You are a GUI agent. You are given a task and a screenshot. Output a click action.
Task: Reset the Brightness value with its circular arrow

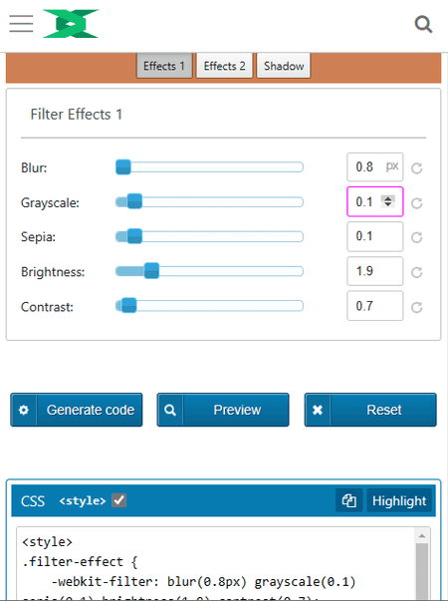416,272
